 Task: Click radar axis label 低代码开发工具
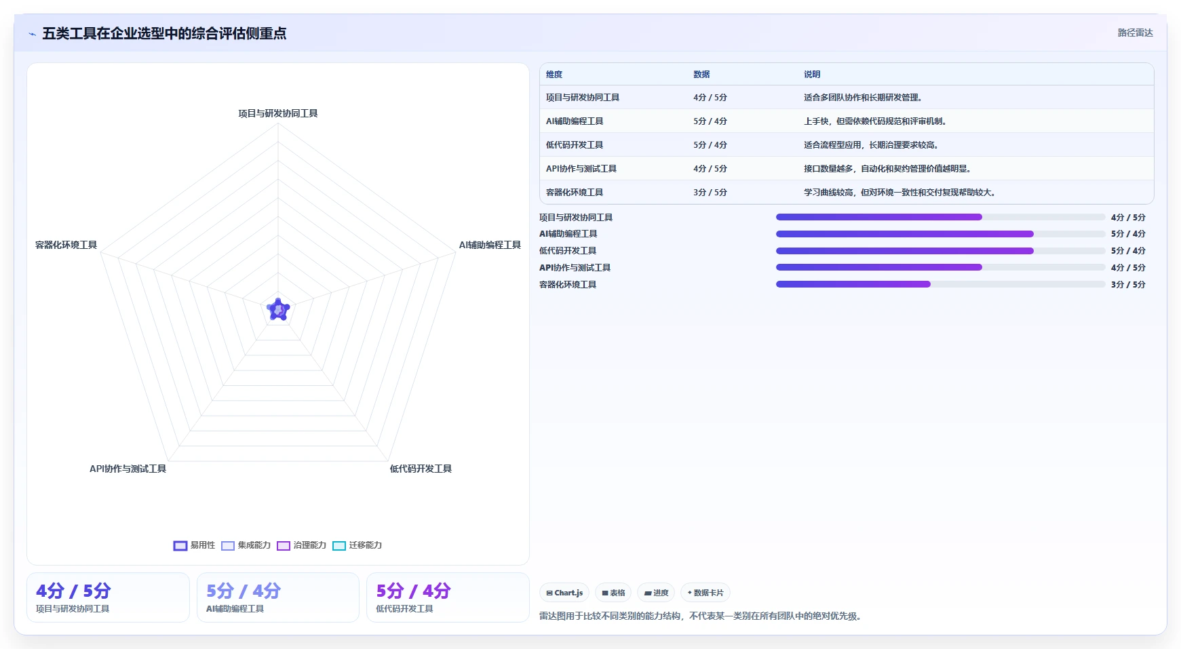(421, 469)
